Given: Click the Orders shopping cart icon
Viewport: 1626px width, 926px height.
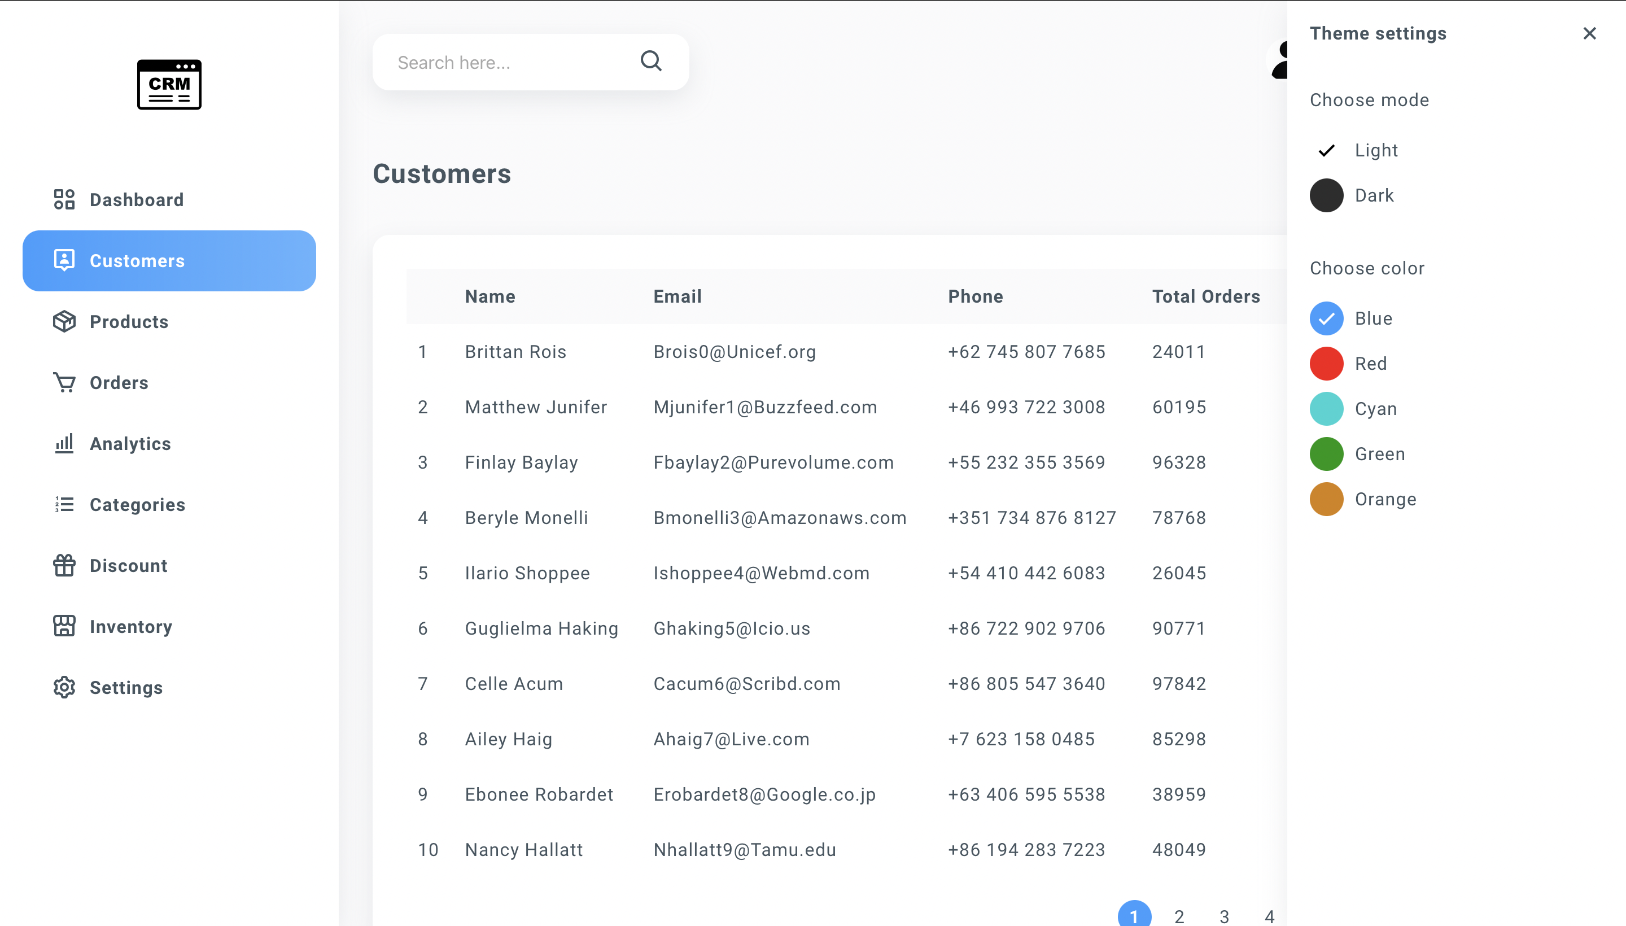Looking at the screenshot, I should coord(64,382).
